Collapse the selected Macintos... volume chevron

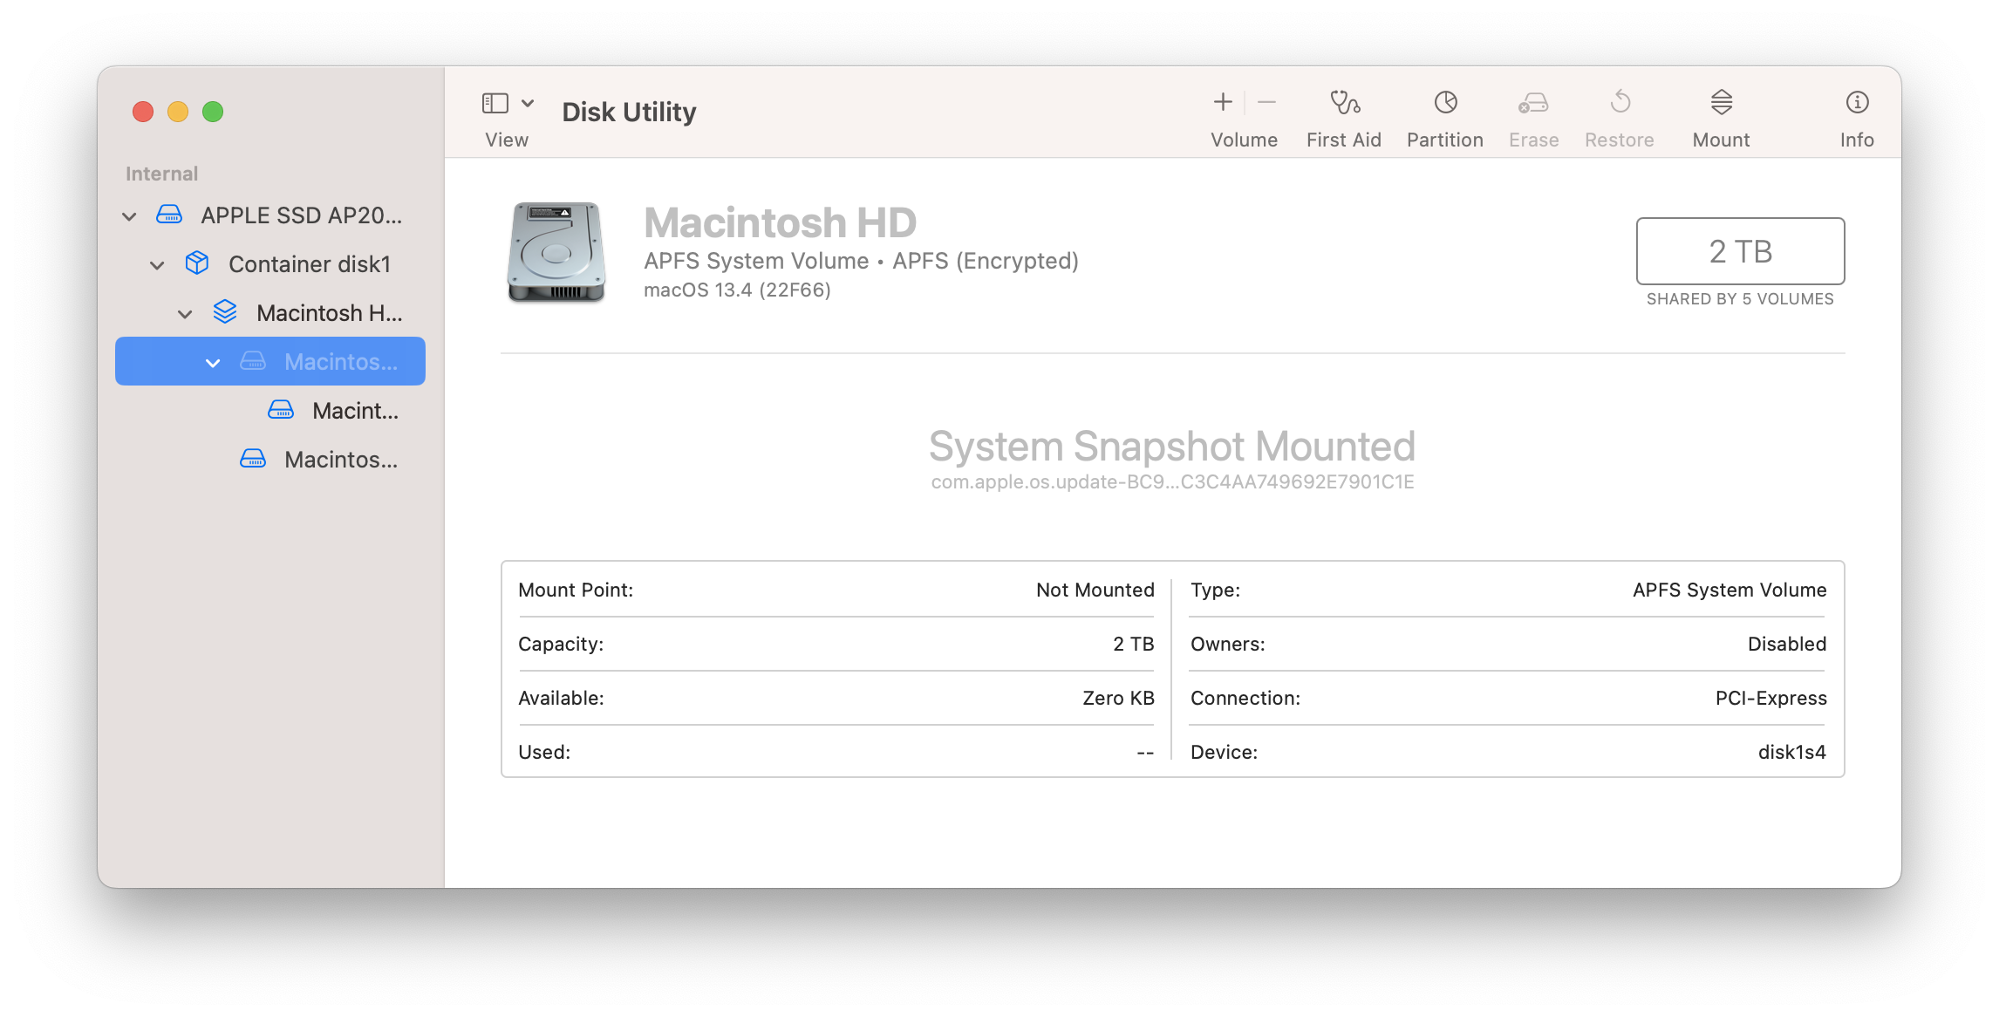click(x=213, y=363)
